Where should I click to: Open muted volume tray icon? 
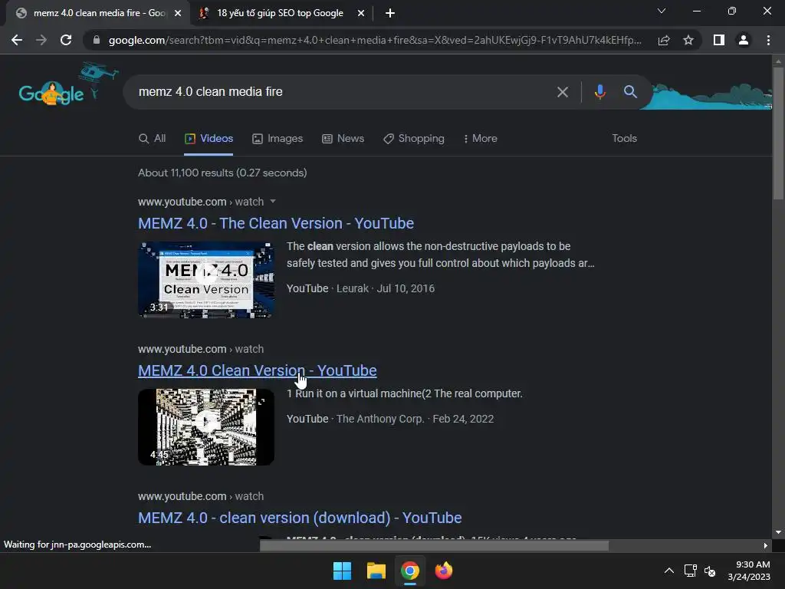tap(710, 571)
